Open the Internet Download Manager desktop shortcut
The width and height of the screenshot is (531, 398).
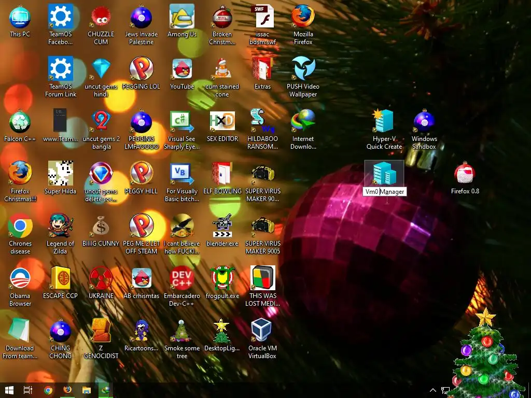pos(303,121)
